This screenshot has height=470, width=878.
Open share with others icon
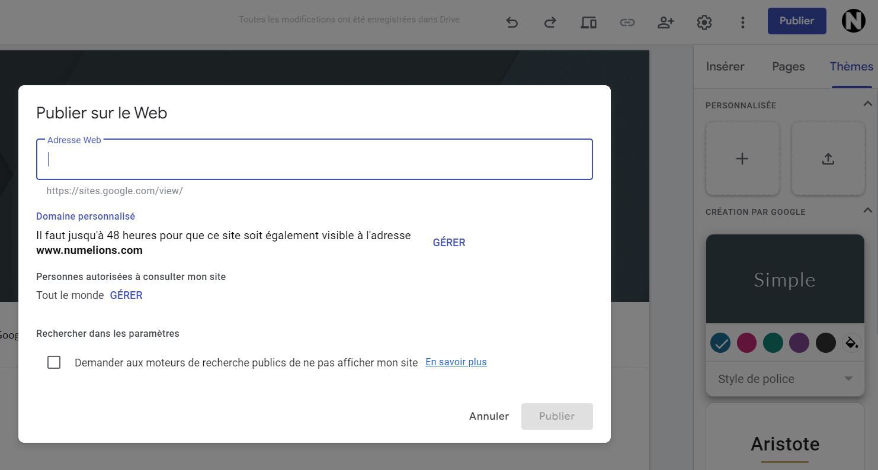pyautogui.click(x=666, y=22)
